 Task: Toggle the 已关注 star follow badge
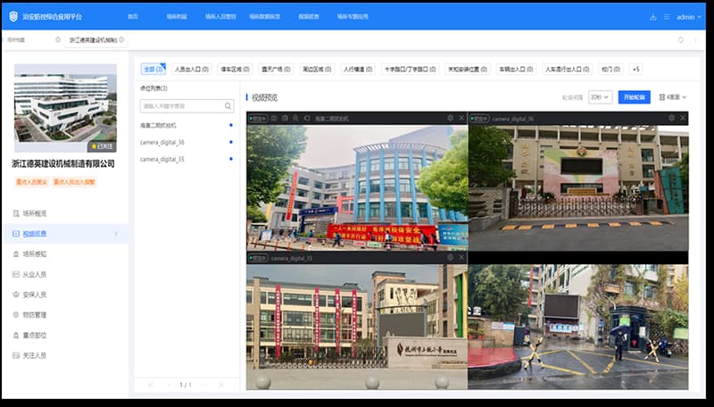100,145
